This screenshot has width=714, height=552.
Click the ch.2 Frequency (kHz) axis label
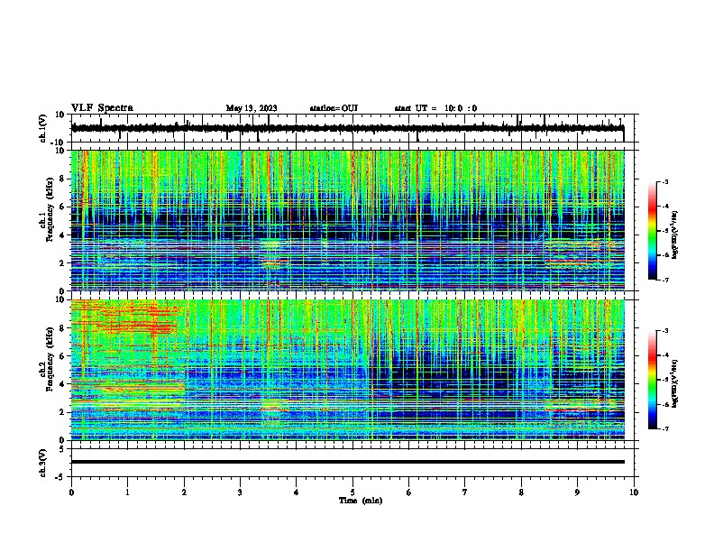(x=47, y=359)
